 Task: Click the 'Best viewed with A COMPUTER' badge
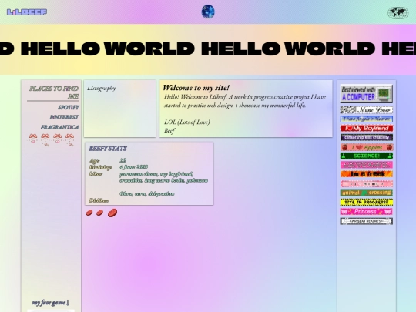367,93
